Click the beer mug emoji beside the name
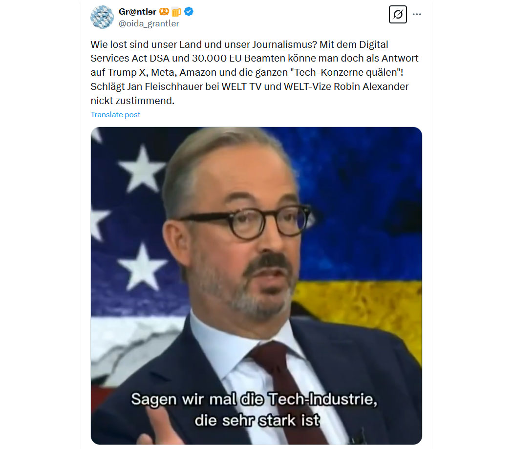Viewport: 513px width, 449px height. click(x=176, y=12)
